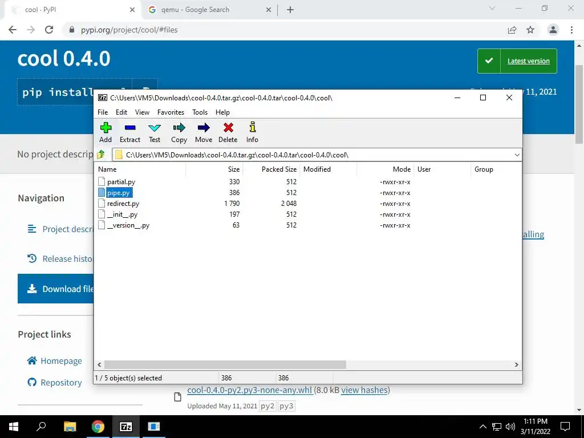Sort by the Modified column header
The height and width of the screenshot is (438, 584).
coord(328,169)
